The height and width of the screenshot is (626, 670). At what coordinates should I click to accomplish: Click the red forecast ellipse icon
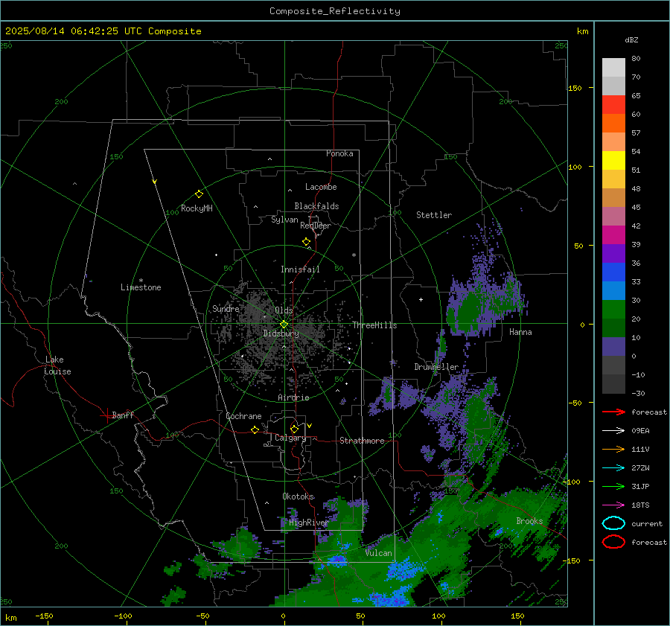tap(613, 542)
